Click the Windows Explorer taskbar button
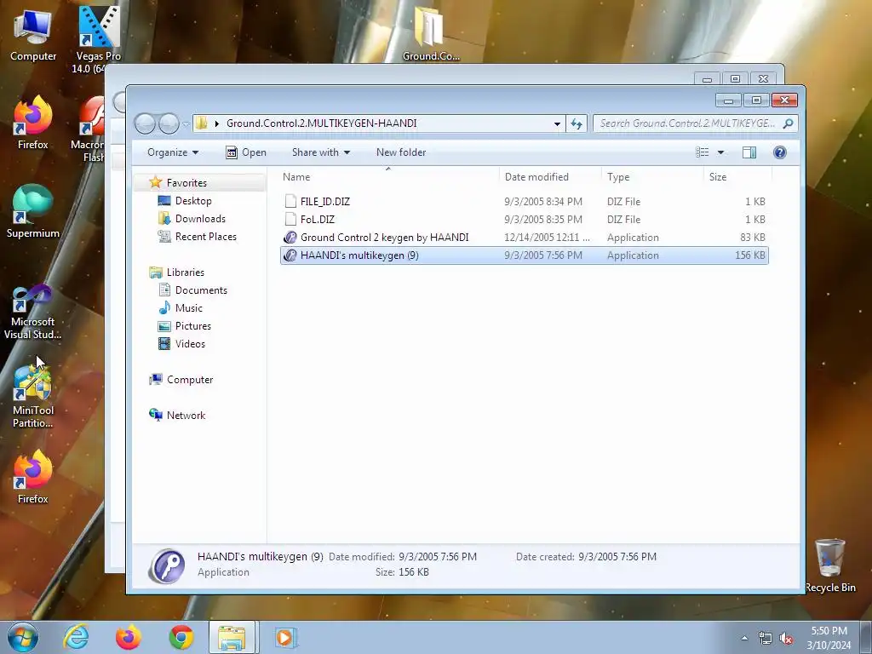The width and height of the screenshot is (872, 654). pyautogui.click(x=232, y=637)
